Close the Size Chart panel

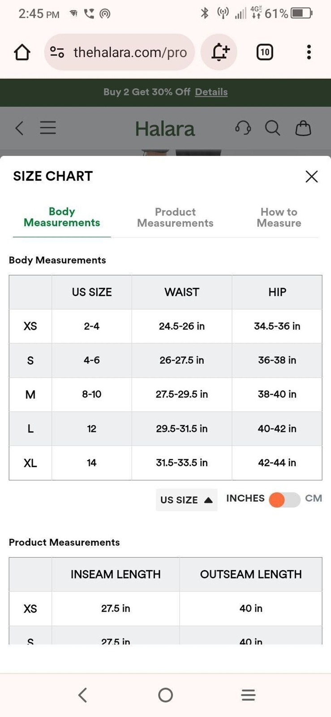point(312,176)
